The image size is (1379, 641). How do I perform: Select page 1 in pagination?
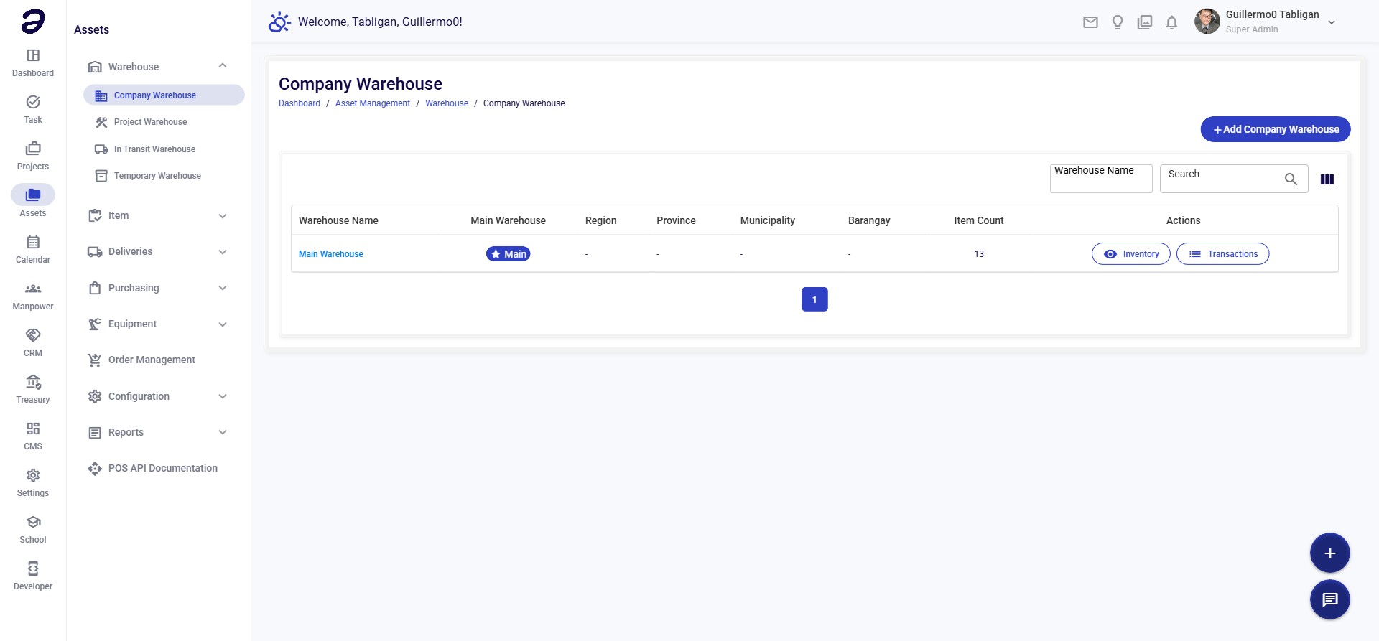pos(814,299)
